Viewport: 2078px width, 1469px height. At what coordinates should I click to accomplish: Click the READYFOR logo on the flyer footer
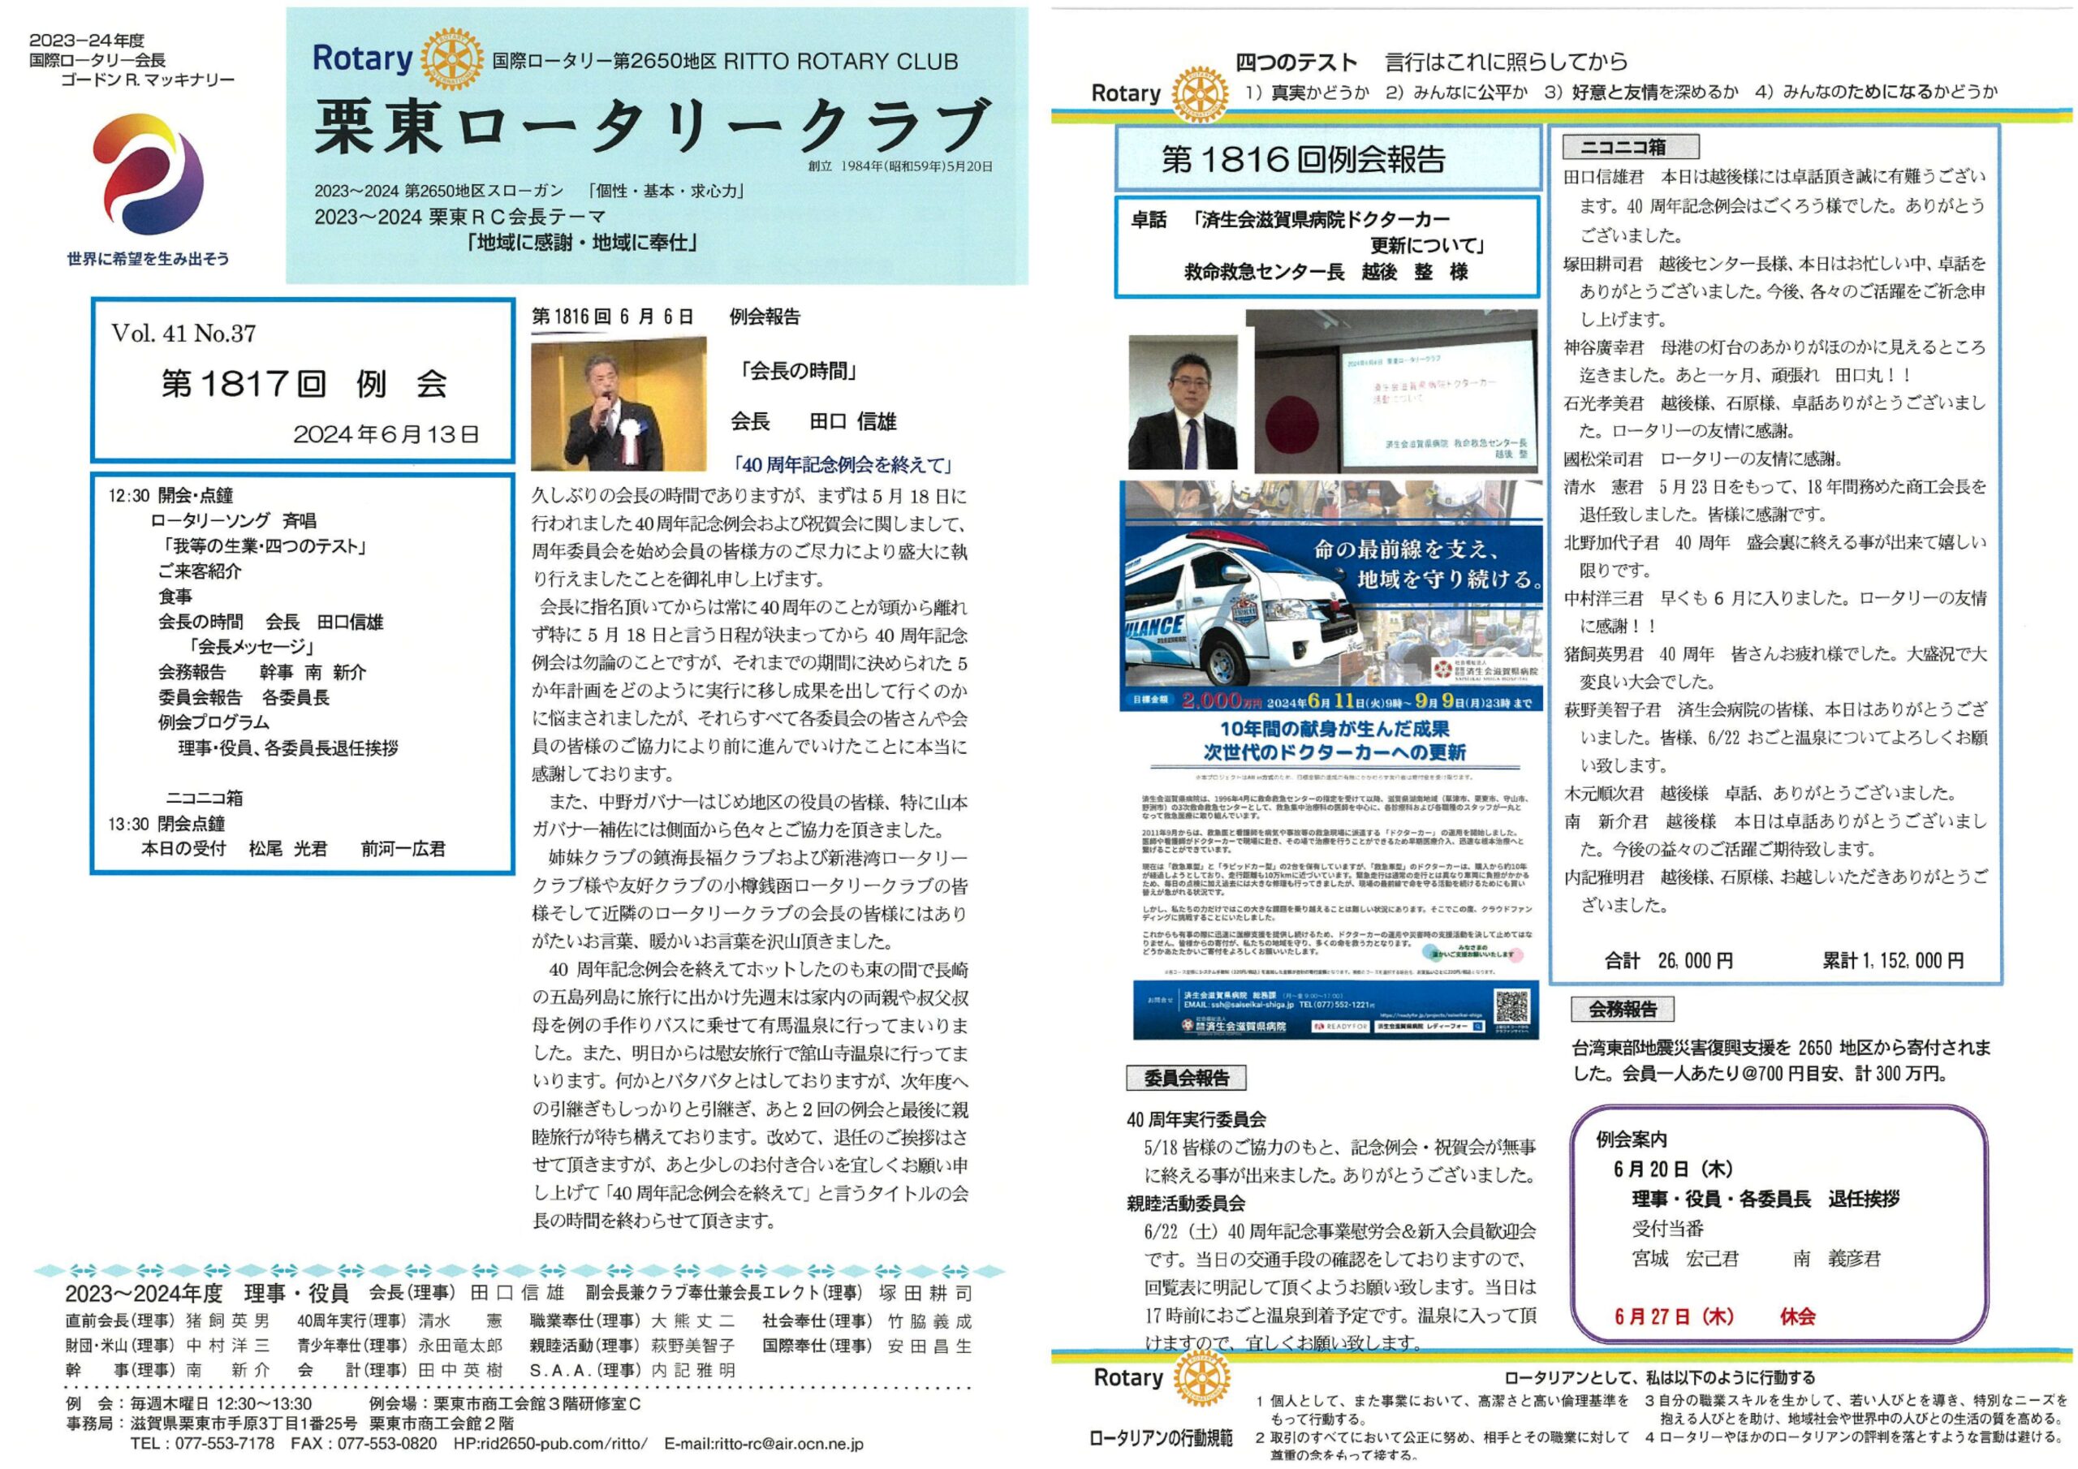coord(1341,1027)
